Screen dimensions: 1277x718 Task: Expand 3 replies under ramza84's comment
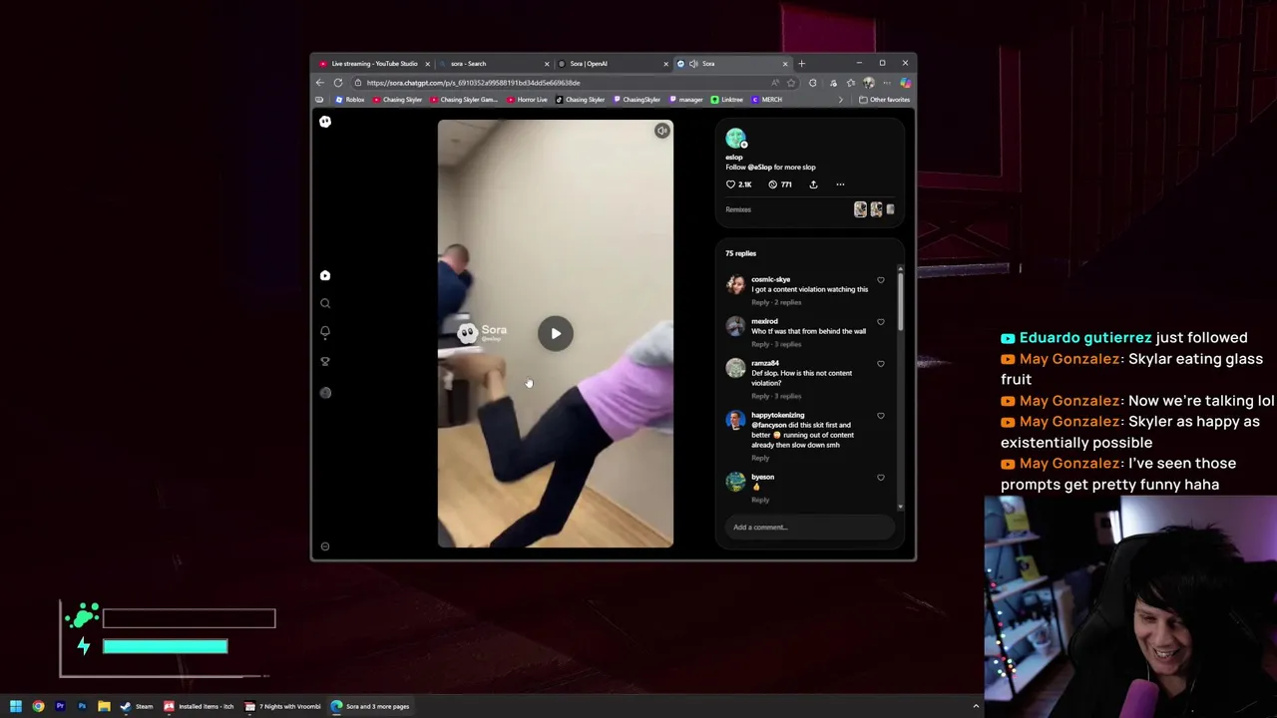click(789, 396)
